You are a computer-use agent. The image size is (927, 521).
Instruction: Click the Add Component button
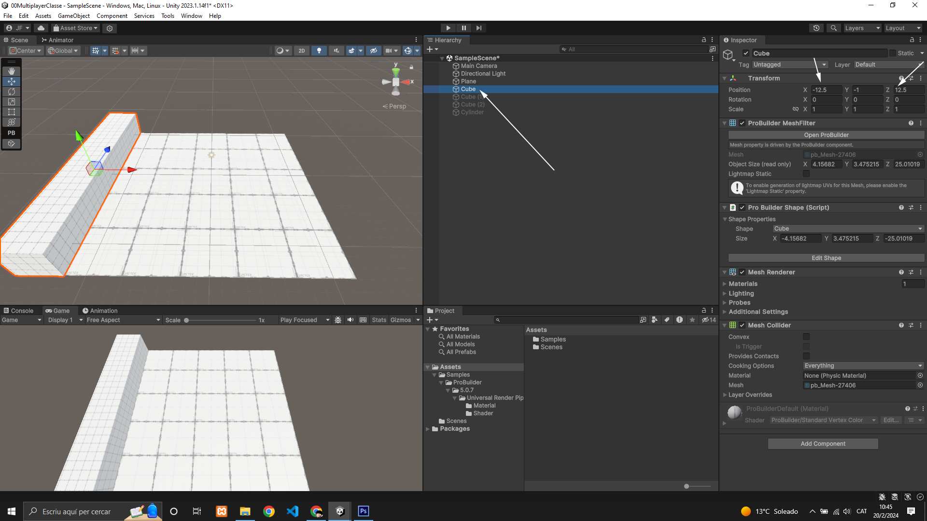point(823,444)
